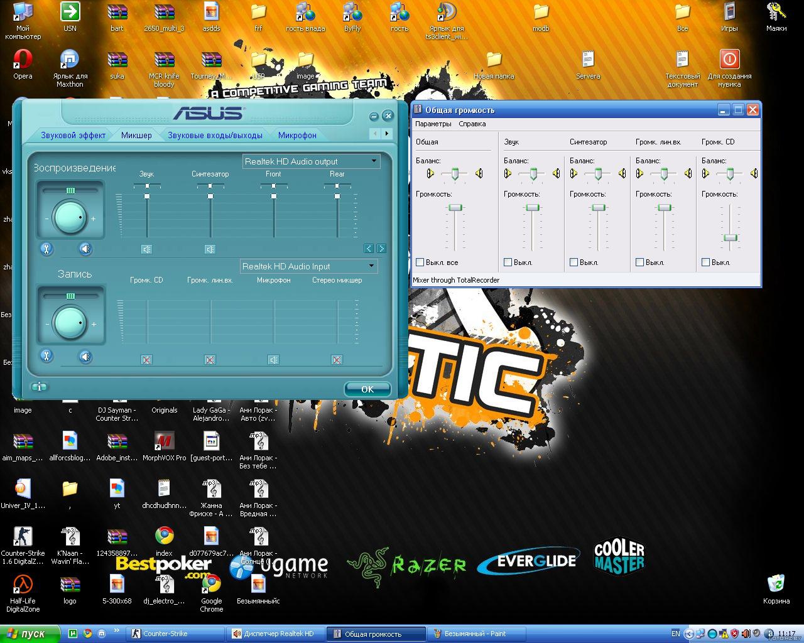Open playback wrench settings icon
This screenshot has height=643, width=804.
(46, 249)
